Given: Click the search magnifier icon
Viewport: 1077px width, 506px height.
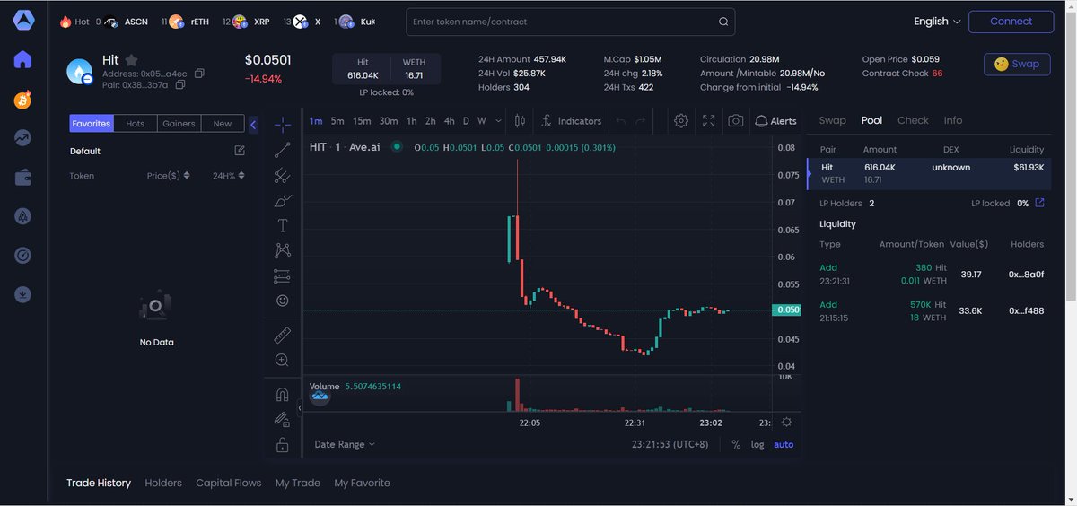Looking at the screenshot, I should tap(723, 22).
